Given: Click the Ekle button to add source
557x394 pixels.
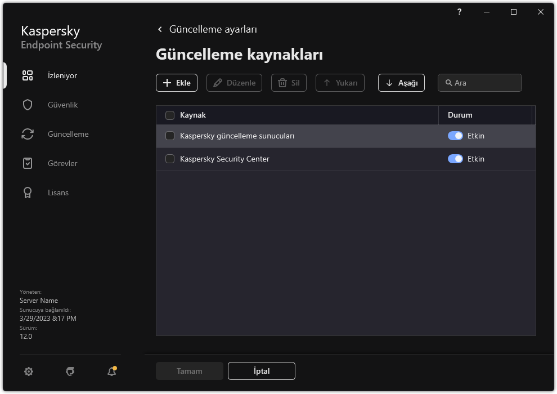Looking at the screenshot, I should 176,83.
